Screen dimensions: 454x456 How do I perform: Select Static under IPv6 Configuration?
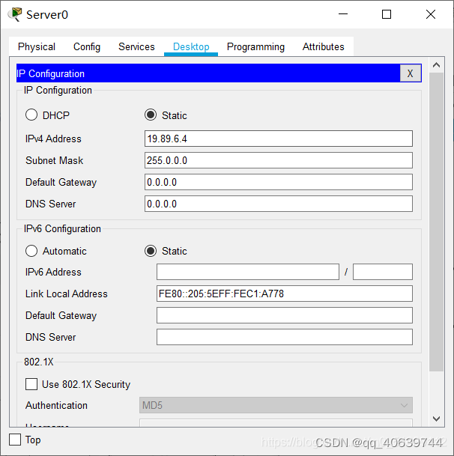(151, 251)
